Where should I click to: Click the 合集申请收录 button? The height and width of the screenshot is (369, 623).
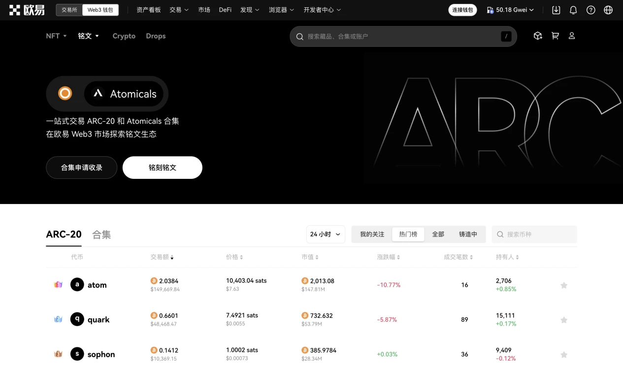pyautogui.click(x=82, y=168)
